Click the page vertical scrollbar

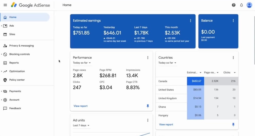pos(254,40)
